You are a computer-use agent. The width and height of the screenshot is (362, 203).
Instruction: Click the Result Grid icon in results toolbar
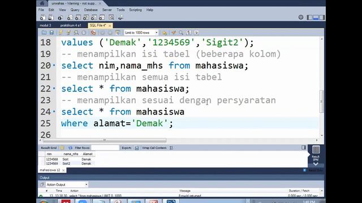click(x=62, y=148)
